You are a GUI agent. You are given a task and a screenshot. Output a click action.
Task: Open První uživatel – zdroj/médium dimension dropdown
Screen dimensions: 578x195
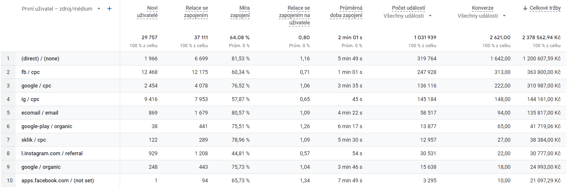pos(99,9)
